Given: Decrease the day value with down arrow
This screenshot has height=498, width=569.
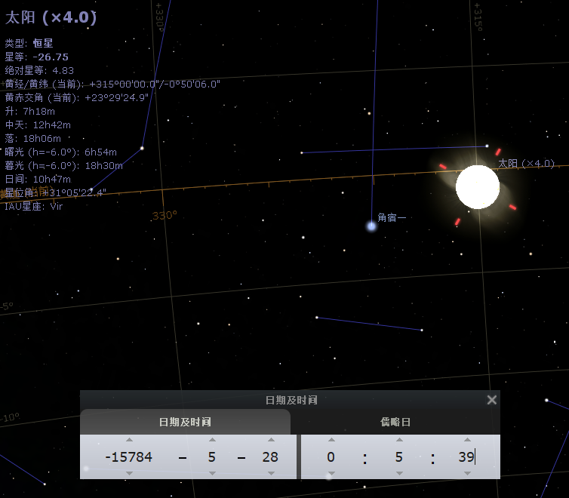Looking at the screenshot, I should click(271, 473).
